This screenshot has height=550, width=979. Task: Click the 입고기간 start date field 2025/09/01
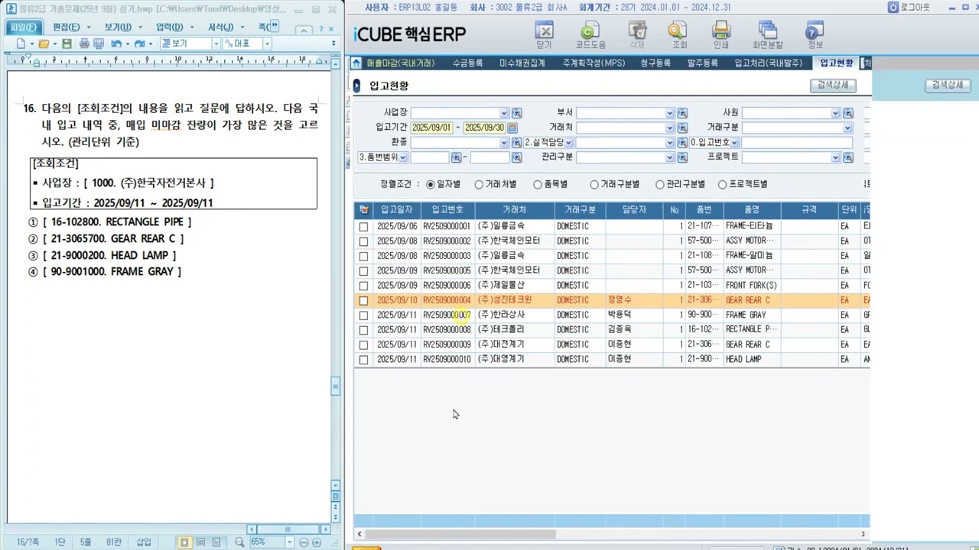click(x=432, y=128)
